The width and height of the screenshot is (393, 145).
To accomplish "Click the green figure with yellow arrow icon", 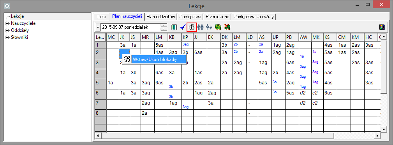I will (x=218, y=27).
